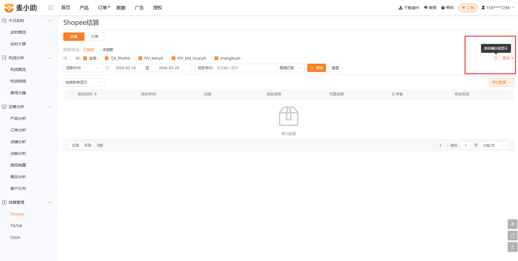Expand the floating panel with the double-arrow icon
Screen dimensions: 518x261
(512, 224)
